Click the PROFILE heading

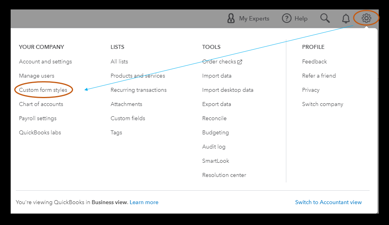point(313,47)
